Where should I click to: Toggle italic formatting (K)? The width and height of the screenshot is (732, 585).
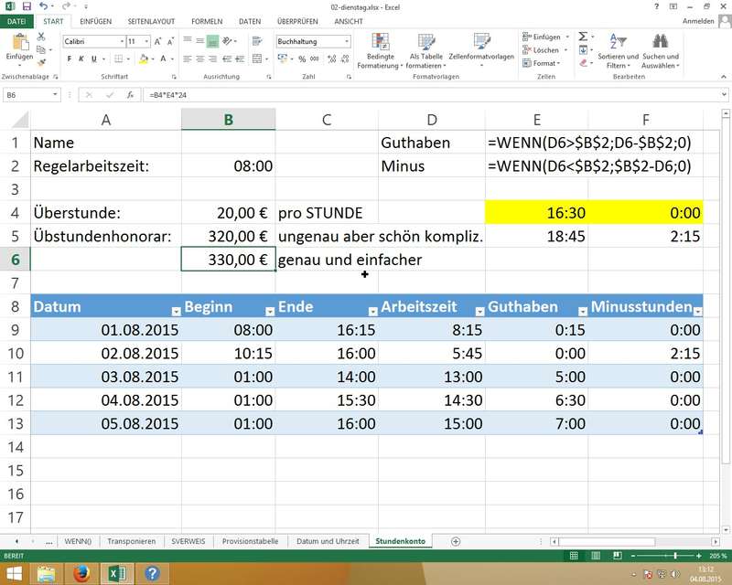tap(81, 58)
